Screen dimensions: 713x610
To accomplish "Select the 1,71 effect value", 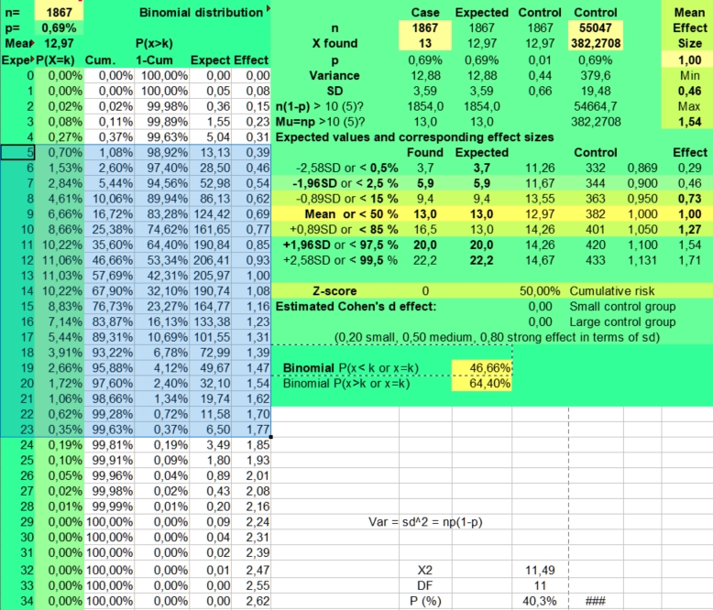I will (x=689, y=260).
